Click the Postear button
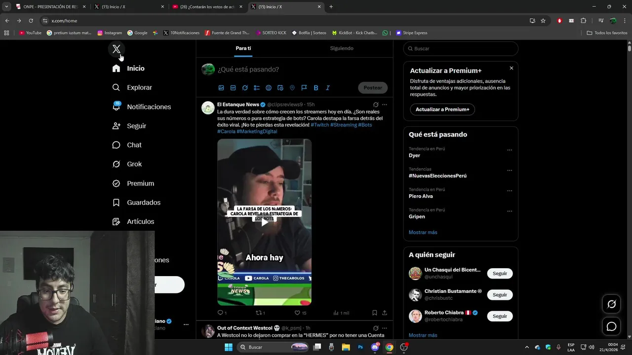 pyautogui.click(x=373, y=88)
